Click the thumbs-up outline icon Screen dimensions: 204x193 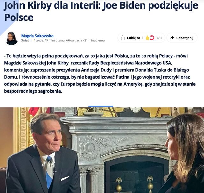point(123,38)
